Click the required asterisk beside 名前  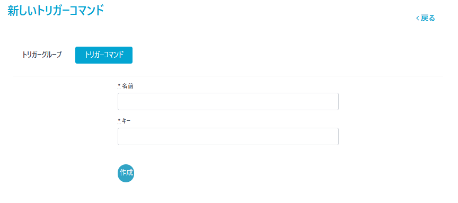pyautogui.click(x=119, y=86)
